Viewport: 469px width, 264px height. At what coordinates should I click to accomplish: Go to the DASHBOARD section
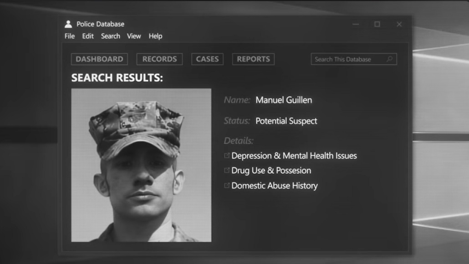[99, 59]
